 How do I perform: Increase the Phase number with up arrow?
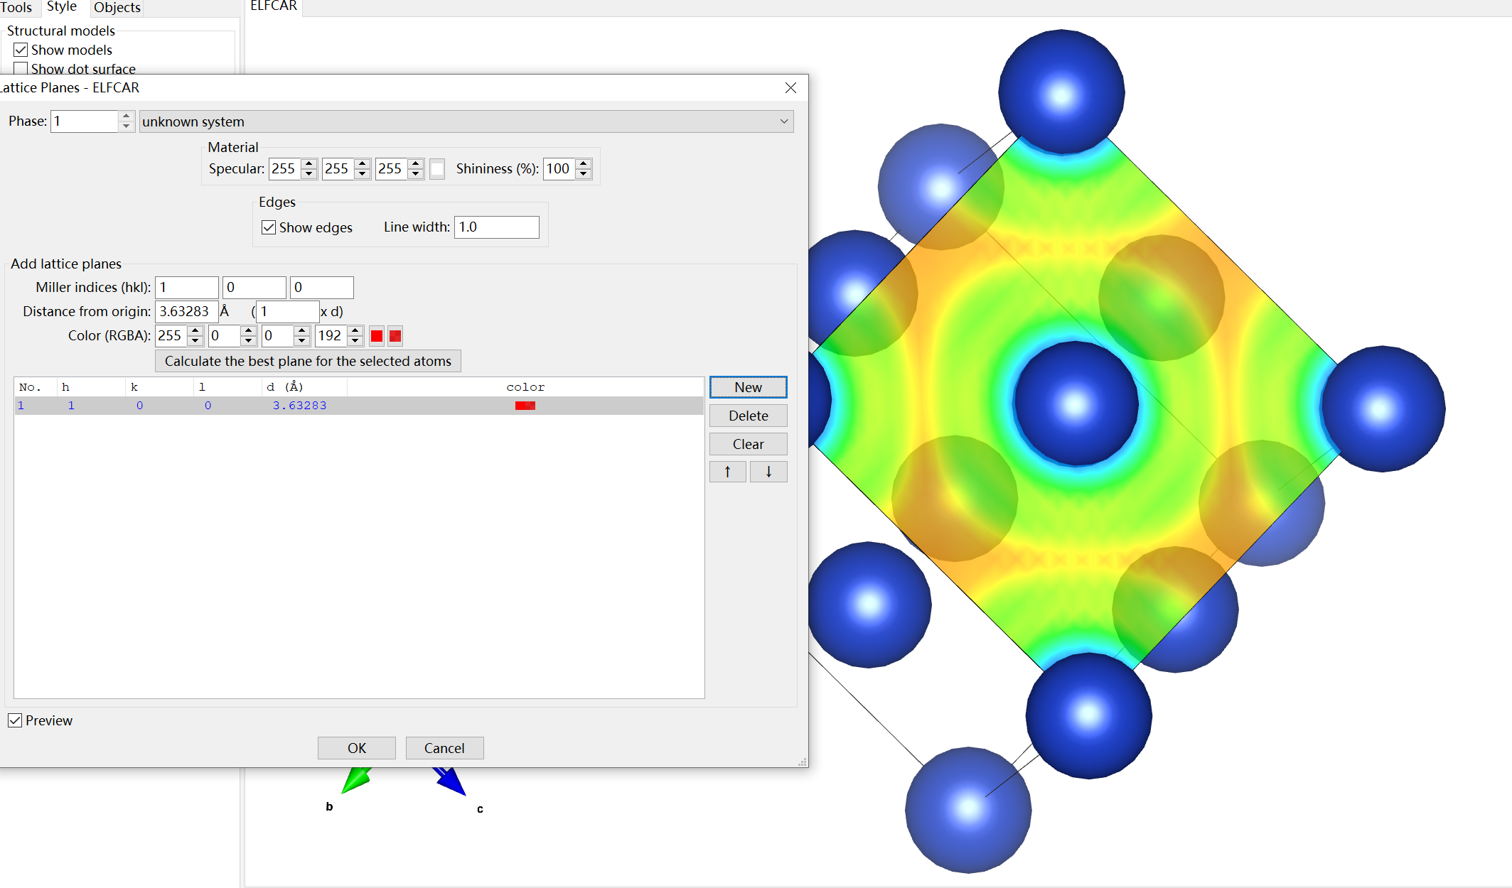click(126, 116)
